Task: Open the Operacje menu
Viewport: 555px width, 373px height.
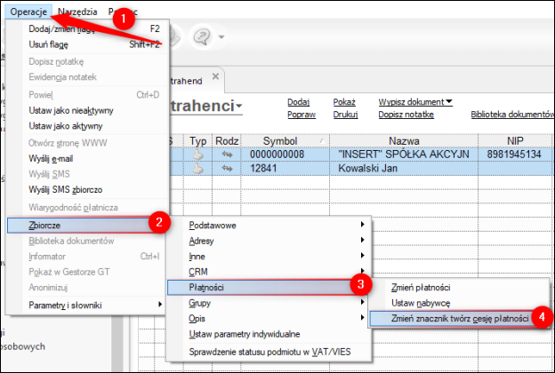Action: pos(28,12)
